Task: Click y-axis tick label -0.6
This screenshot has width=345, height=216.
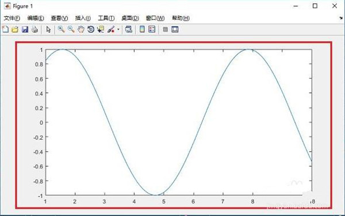Action: [38, 167]
